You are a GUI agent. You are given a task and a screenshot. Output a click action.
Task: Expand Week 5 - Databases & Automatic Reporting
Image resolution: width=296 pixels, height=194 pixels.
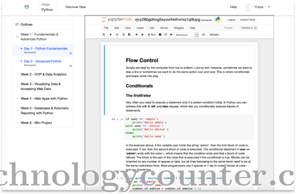[18, 110]
